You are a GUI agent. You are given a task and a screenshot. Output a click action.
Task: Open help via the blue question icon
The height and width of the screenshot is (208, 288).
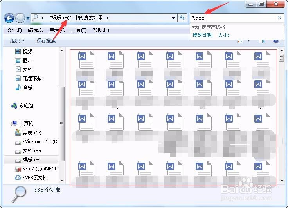(276, 41)
